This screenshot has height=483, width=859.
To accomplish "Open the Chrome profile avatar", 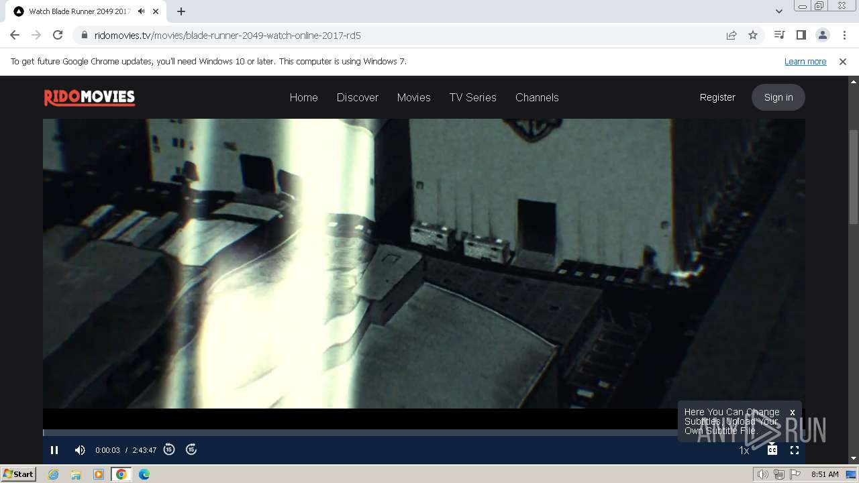I will (x=822, y=35).
